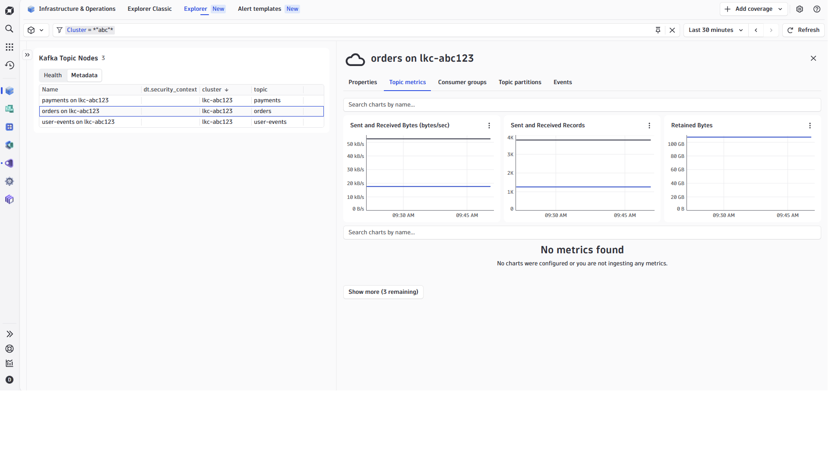Open the search icon in left sidebar
The width and height of the screenshot is (829, 466).
click(9, 29)
